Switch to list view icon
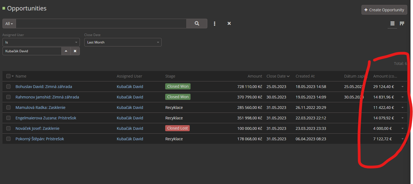 tap(392, 24)
